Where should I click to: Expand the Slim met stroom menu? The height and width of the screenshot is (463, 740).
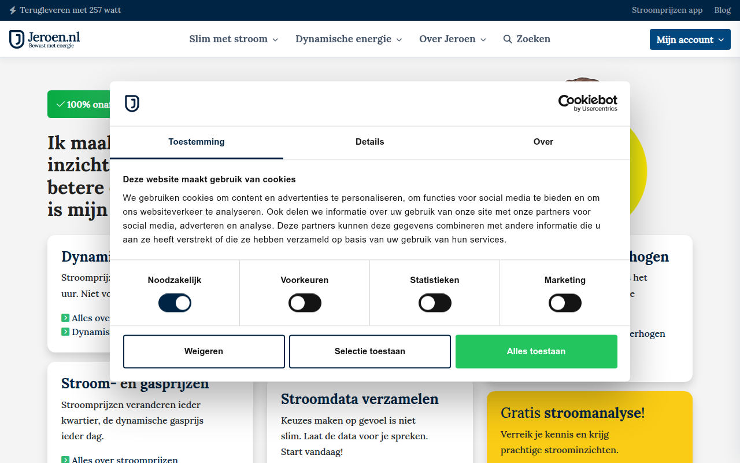coord(234,39)
